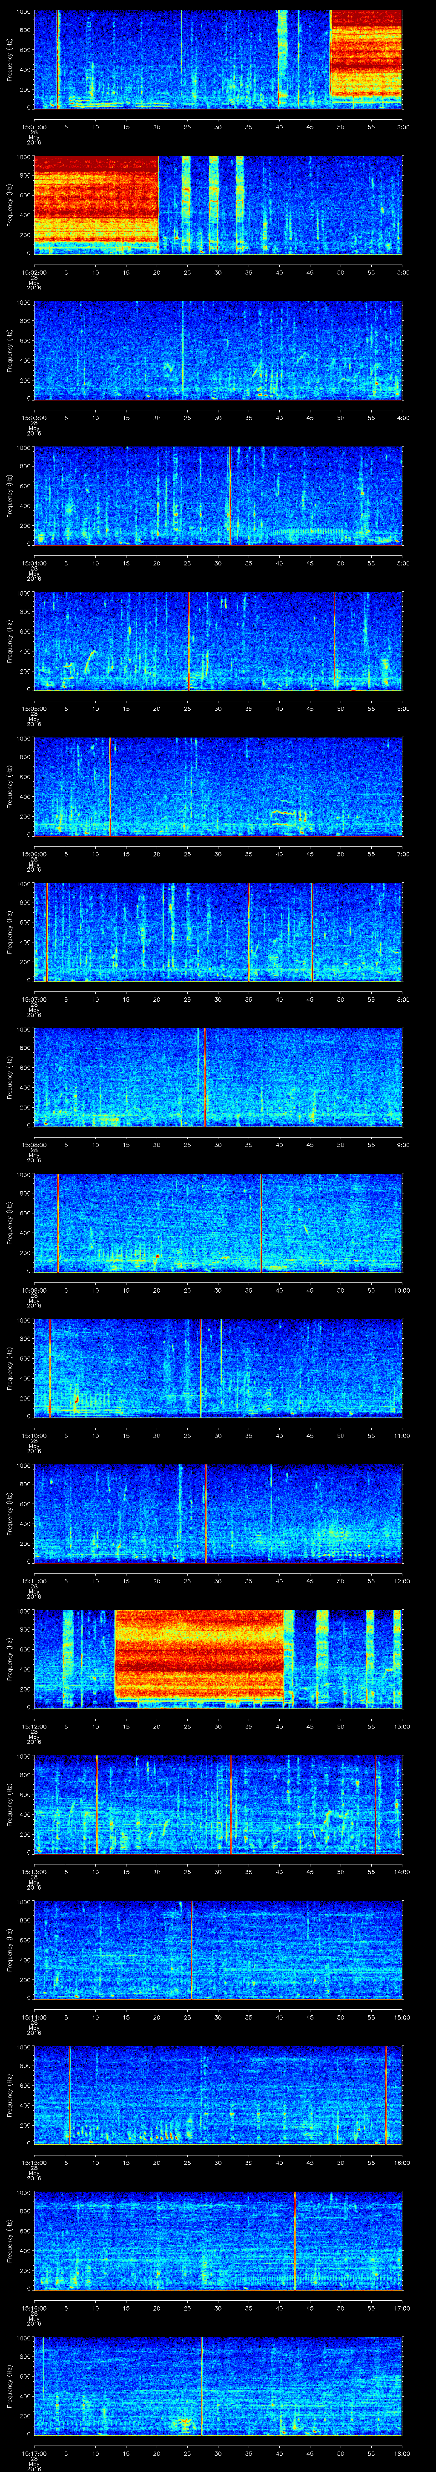This screenshot has height=2472, width=436.
Task: Open the spectrogram panel labeled 15:07:00
Action: [x=218, y=932]
